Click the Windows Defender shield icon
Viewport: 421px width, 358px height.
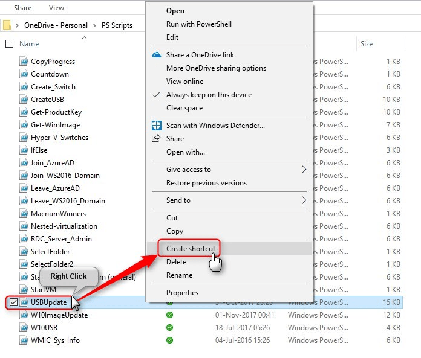point(157,126)
